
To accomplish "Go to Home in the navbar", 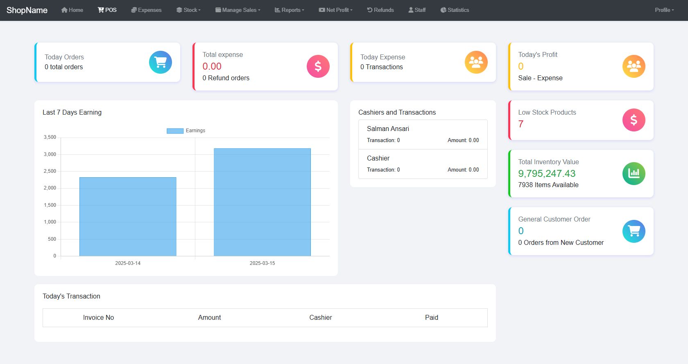I will pos(72,10).
